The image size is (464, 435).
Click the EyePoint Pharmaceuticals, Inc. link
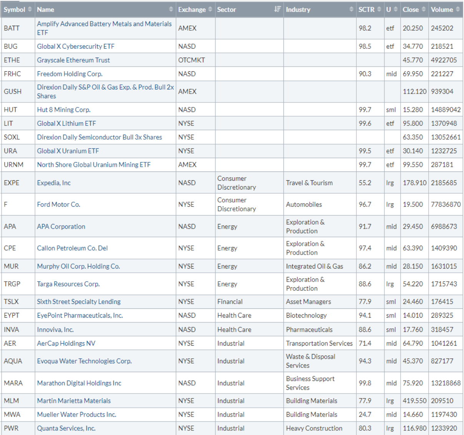[x=80, y=316]
